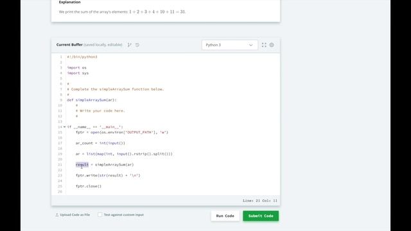411x231 pixels.
Task: Click the 'fptr.write(str(result) + ...' line
Action: 108,175
